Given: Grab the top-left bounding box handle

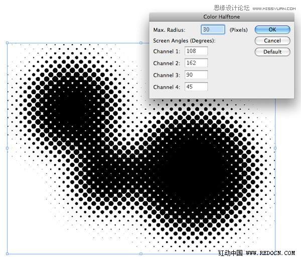Looking at the screenshot, I should click(7, 43).
